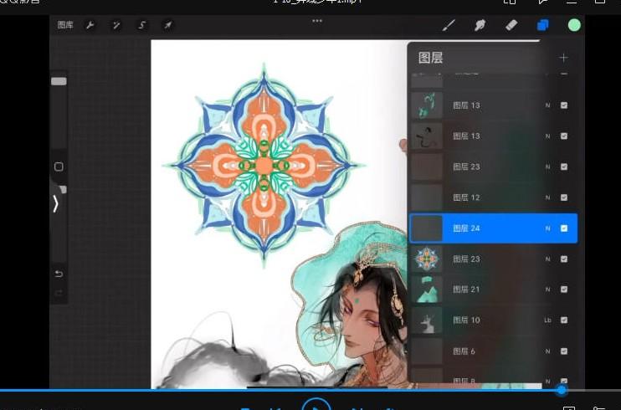This screenshot has width=621, height=410.
Task: Select the Brush tool
Action: (449, 25)
